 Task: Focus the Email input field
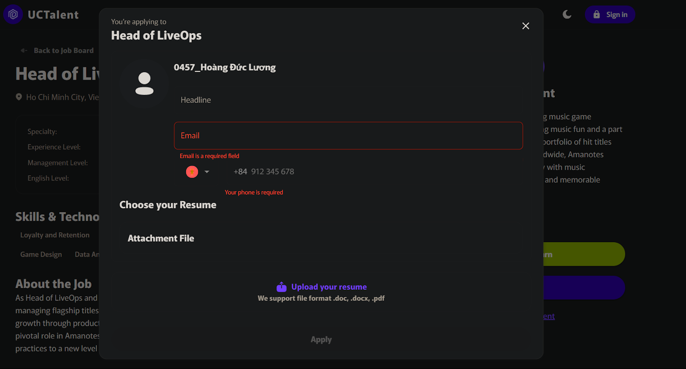point(348,136)
